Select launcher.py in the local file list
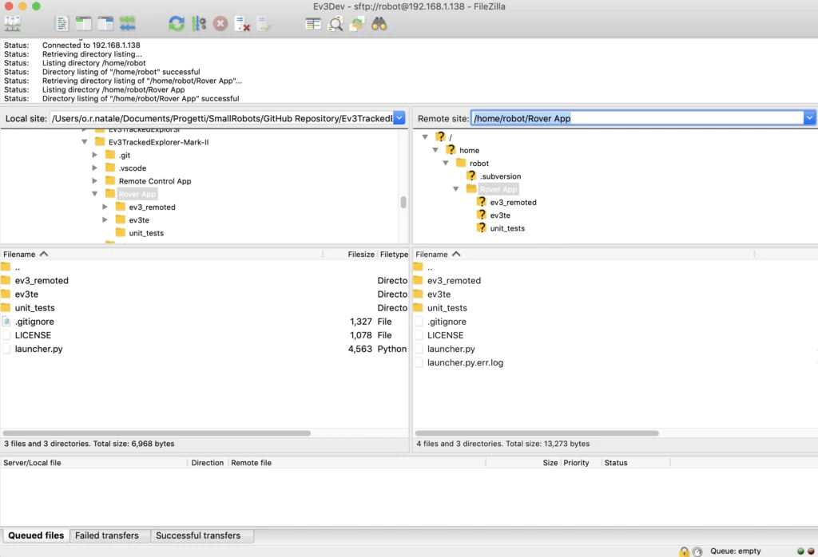 (x=204, y=349)
